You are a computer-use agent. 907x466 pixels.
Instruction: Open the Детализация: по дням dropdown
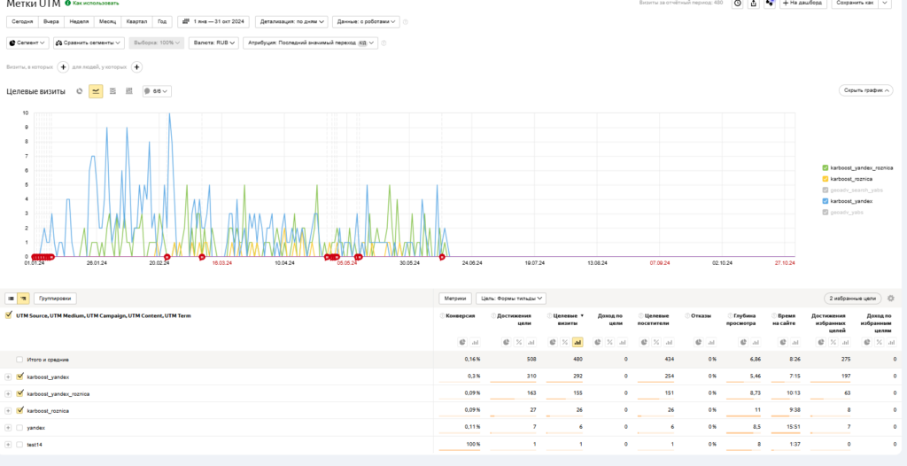coord(291,21)
